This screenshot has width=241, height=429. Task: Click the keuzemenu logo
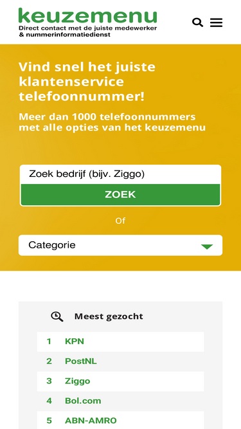coord(87,22)
